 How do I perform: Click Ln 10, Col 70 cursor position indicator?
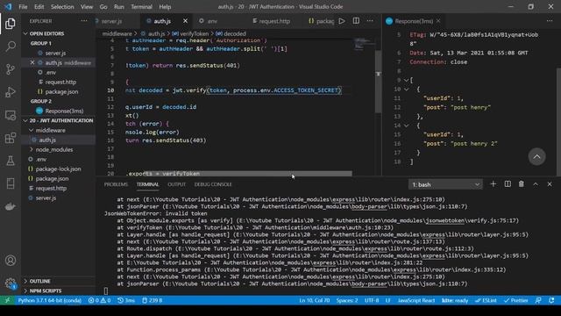tap(315, 300)
